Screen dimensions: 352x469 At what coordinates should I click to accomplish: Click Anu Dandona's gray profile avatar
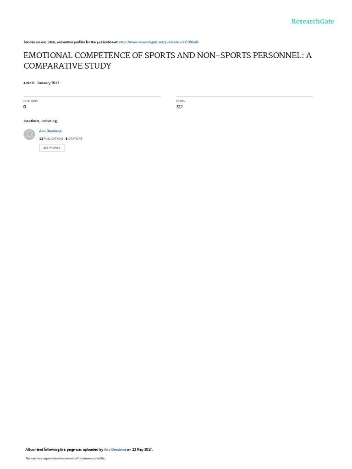tap(29, 135)
